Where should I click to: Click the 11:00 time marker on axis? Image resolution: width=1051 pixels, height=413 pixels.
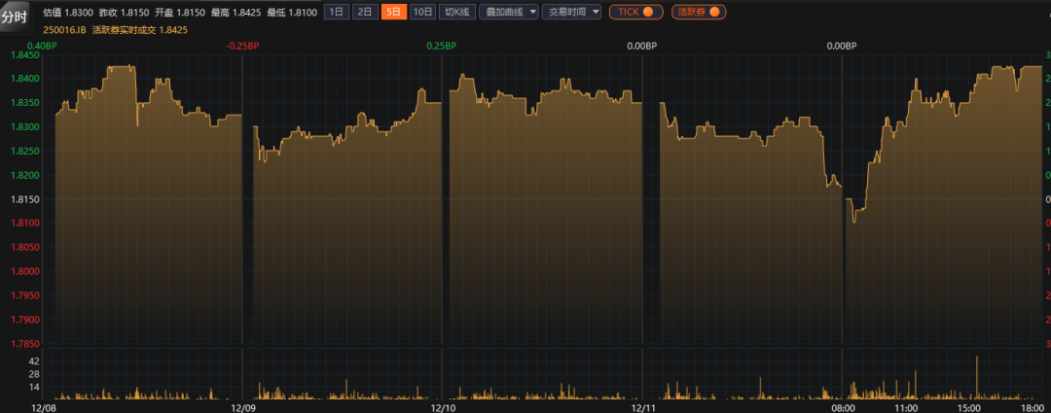(905, 407)
